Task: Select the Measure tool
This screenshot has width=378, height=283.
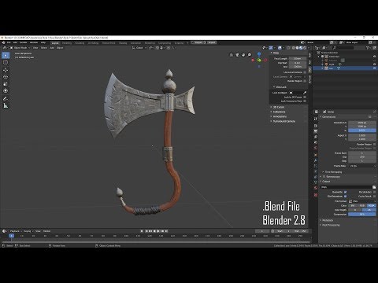Action: pos(6,106)
